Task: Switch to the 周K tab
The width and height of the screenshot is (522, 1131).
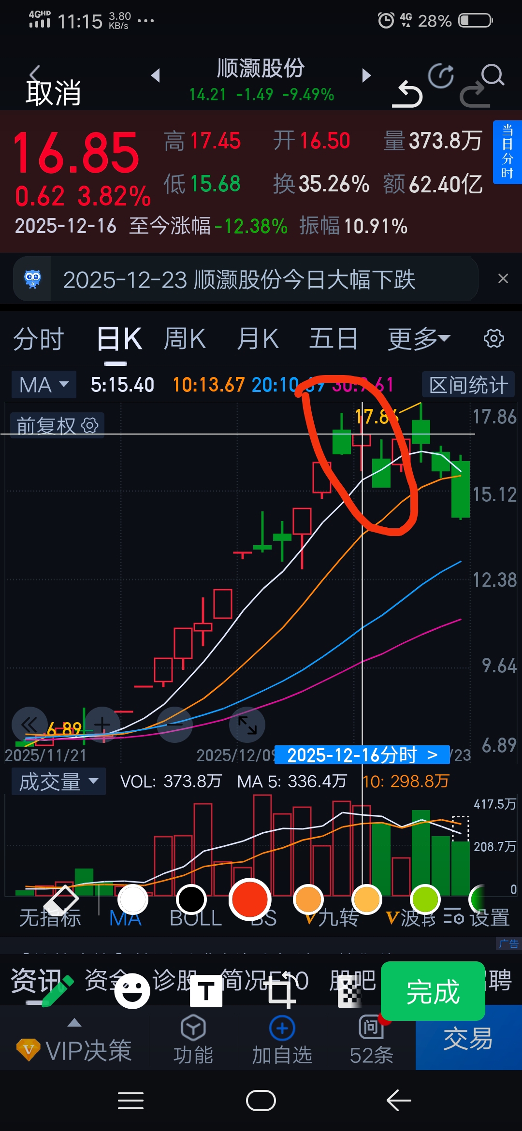Action: [185, 338]
